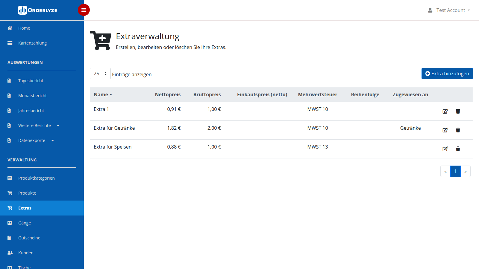The height and width of the screenshot is (269, 479).
Task: Open Tagesbericht report
Action: point(42,81)
